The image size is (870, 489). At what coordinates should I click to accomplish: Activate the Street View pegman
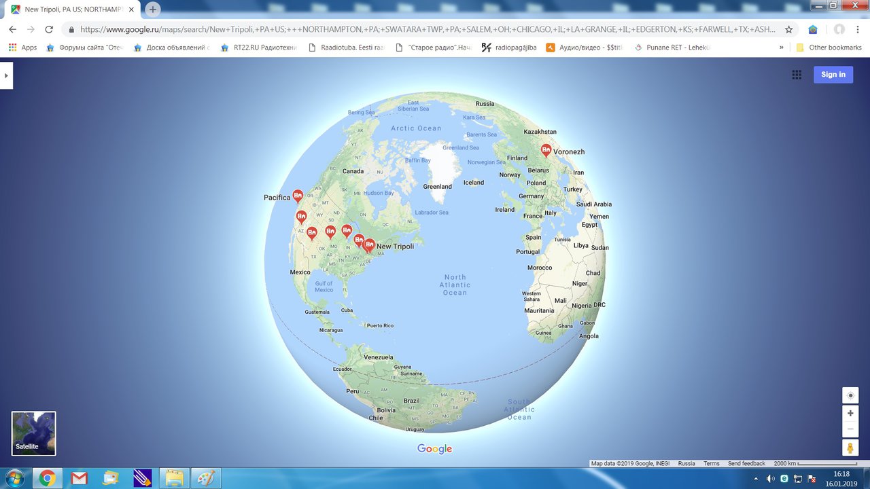850,448
